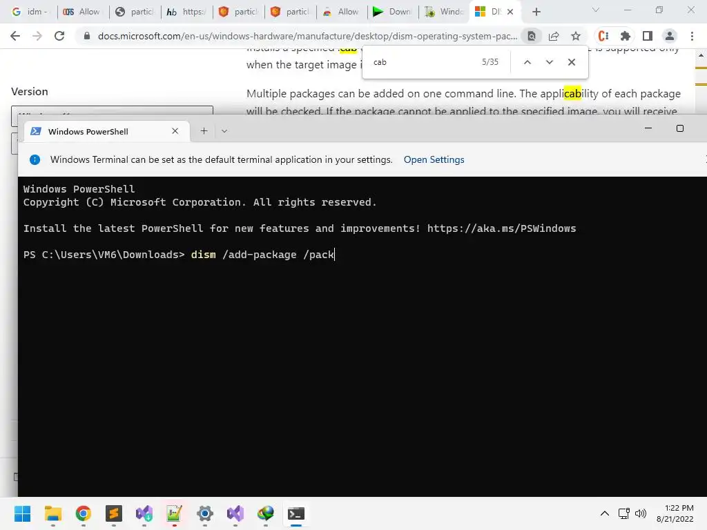This screenshot has height=530, width=707.
Task: Go back in Chrome browser
Action: [x=15, y=36]
